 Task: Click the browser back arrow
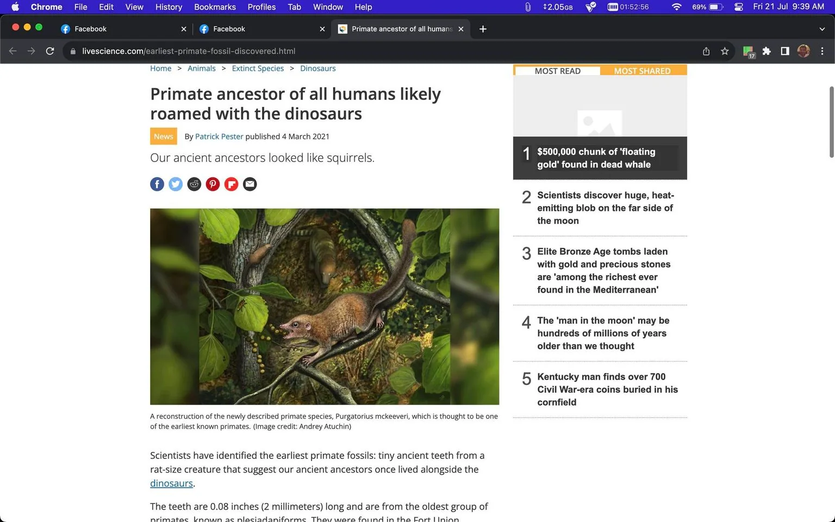coord(13,51)
